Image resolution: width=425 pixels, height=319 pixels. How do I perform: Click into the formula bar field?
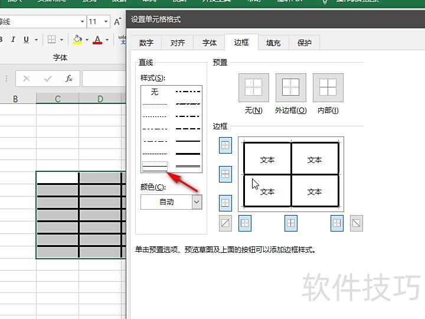tap(104, 79)
